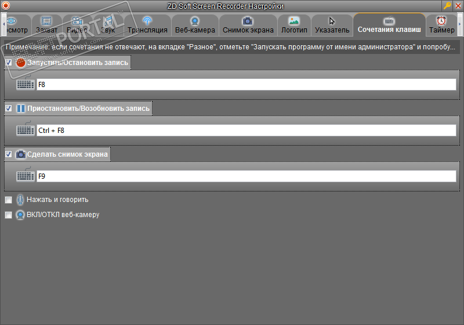Disable the Запустить/Остановить запись hotkey checkbox
This screenshot has height=325, width=464.
[9, 63]
